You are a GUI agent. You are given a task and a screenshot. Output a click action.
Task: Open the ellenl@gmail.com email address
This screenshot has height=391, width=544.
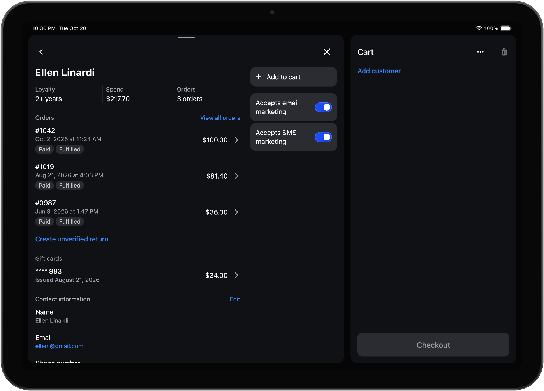(59, 346)
